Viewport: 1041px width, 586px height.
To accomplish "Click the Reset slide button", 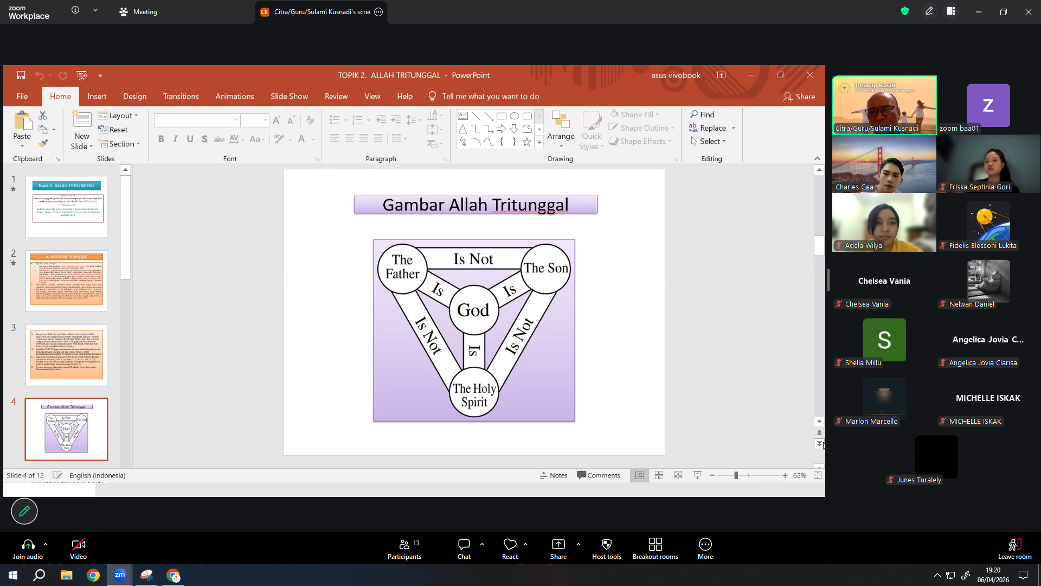I will (x=113, y=130).
